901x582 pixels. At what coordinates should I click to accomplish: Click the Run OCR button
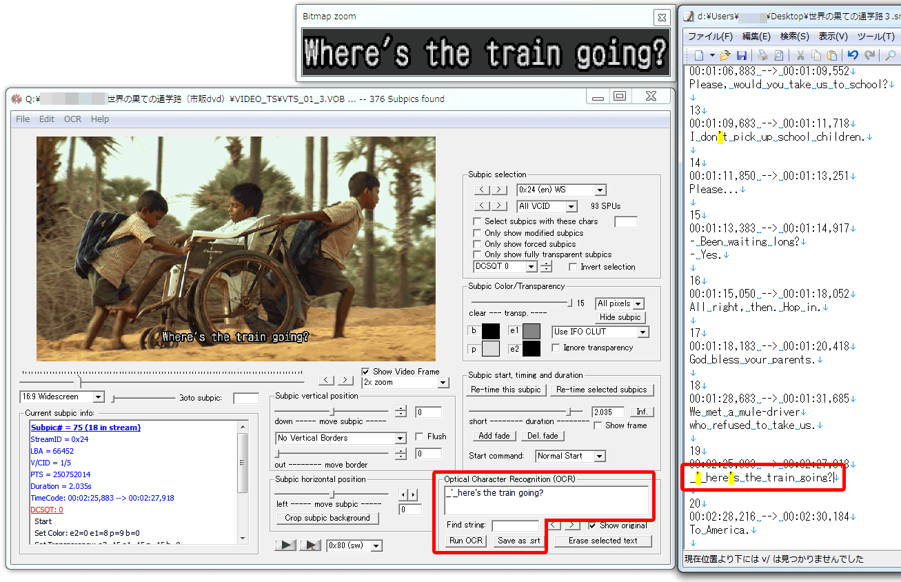(466, 541)
